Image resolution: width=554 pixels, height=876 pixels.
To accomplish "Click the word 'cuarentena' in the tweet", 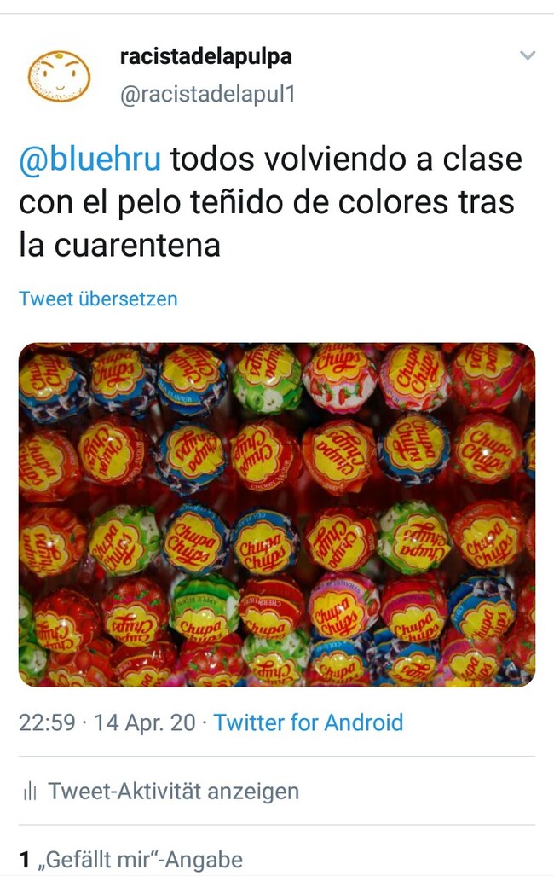I will coord(137,246).
